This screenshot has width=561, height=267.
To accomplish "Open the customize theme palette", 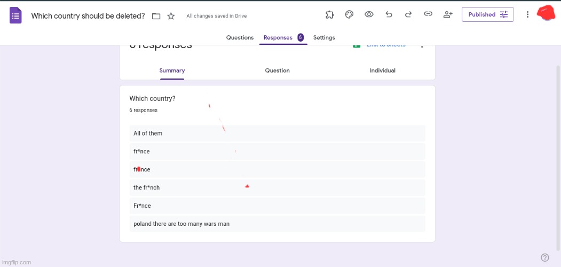I will pyautogui.click(x=349, y=14).
